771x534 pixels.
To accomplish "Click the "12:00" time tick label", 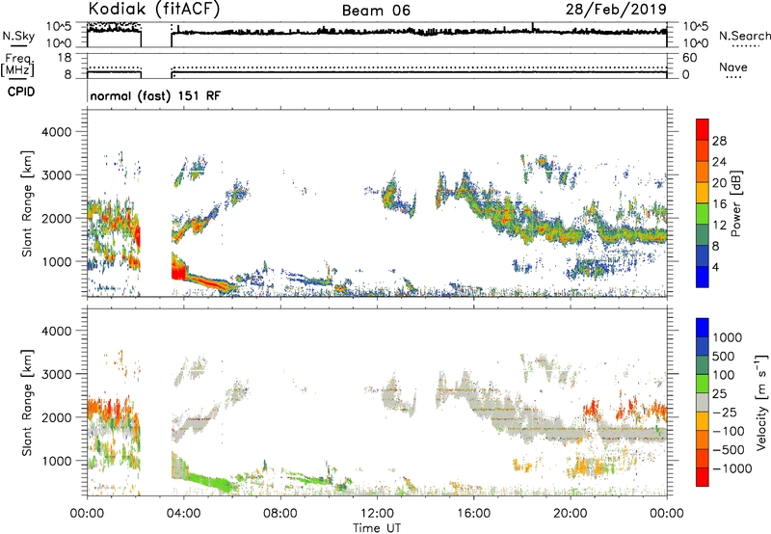I will pos(377,514).
